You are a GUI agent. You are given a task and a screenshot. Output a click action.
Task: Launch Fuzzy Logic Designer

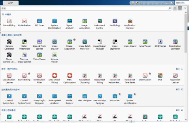40,99
